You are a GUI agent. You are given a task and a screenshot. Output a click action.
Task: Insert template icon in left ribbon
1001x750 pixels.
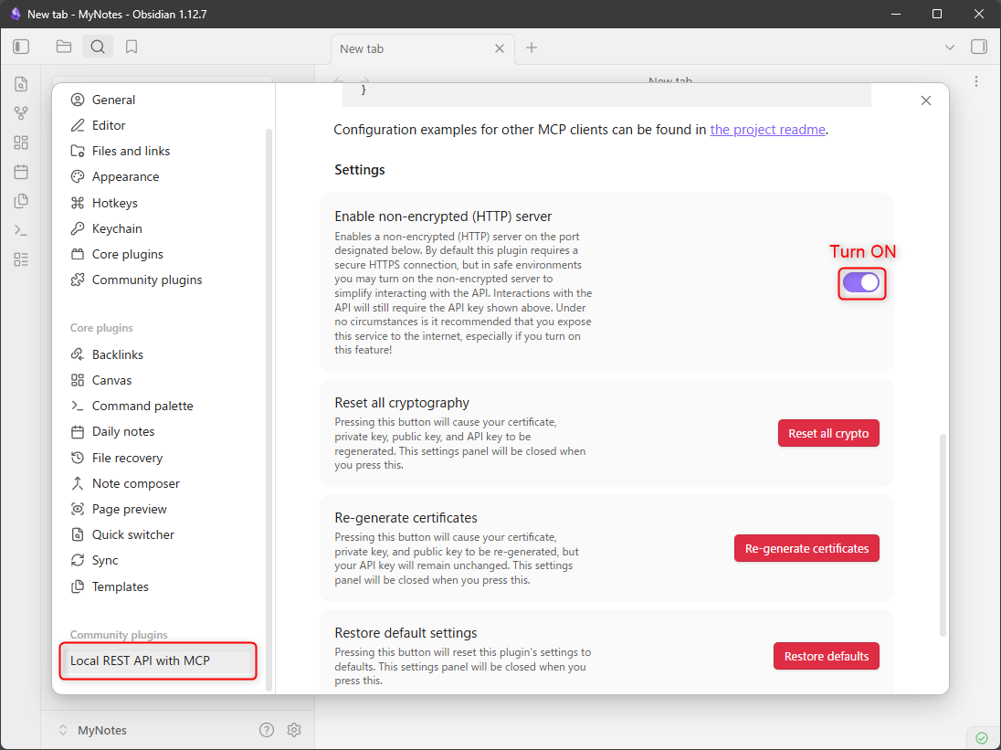(21, 201)
